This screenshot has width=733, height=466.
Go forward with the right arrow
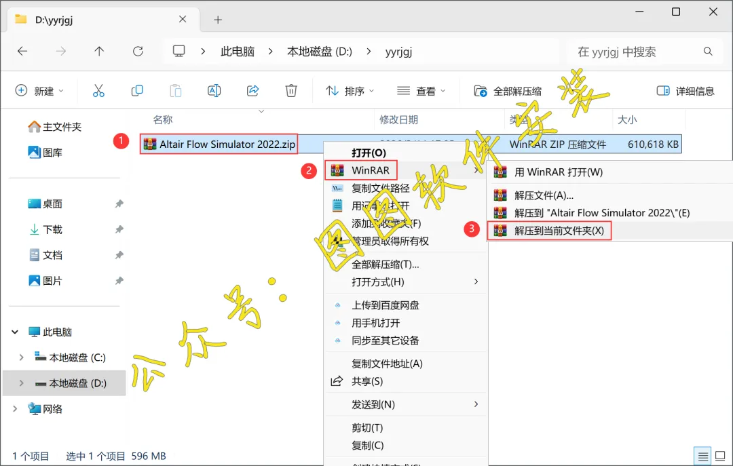click(x=61, y=52)
